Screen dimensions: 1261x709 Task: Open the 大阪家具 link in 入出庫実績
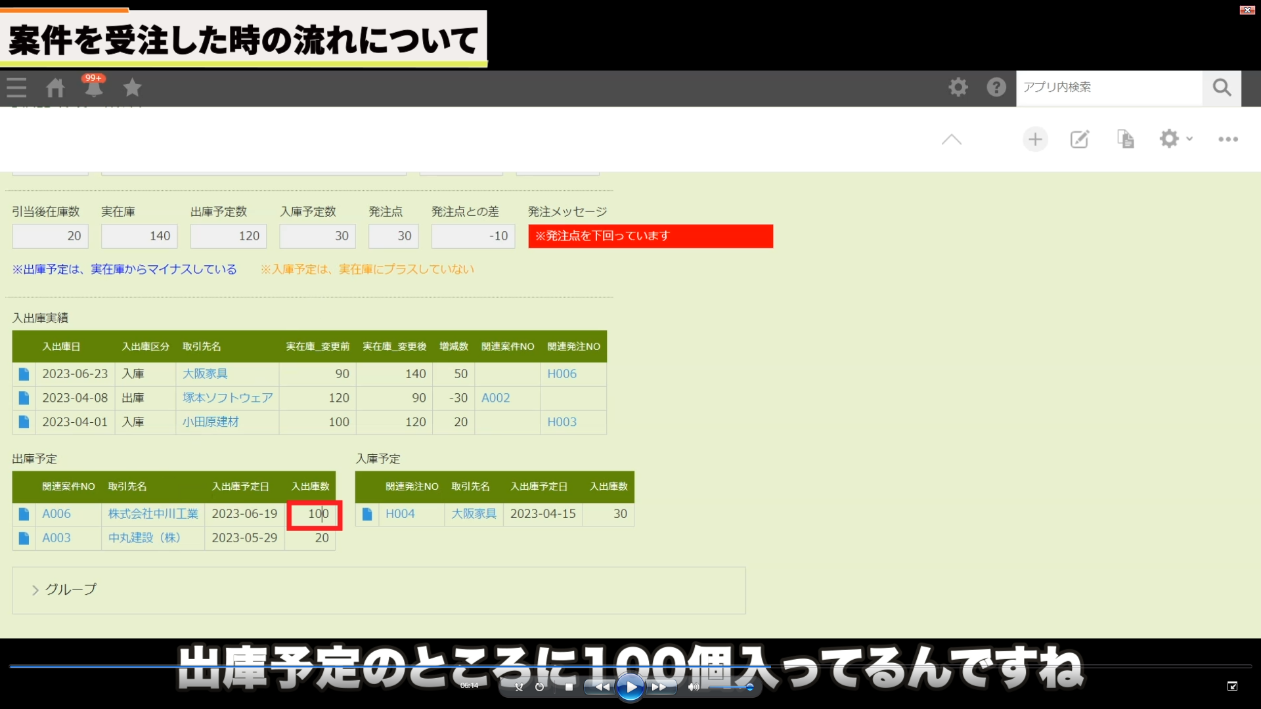coord(205,374)
